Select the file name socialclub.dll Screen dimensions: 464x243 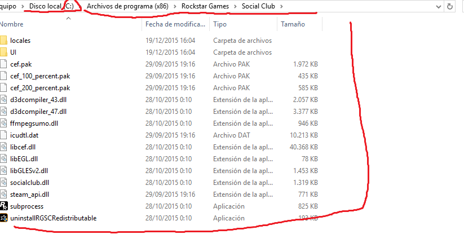pos(29,183)
